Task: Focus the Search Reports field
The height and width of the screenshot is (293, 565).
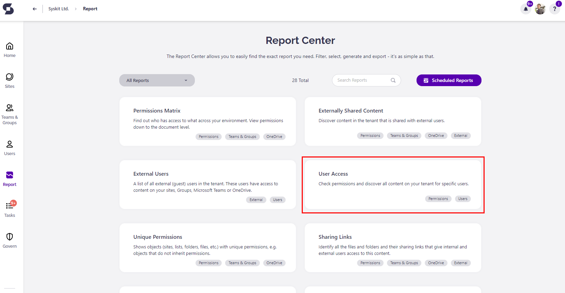Action: [x=366, y=80]
